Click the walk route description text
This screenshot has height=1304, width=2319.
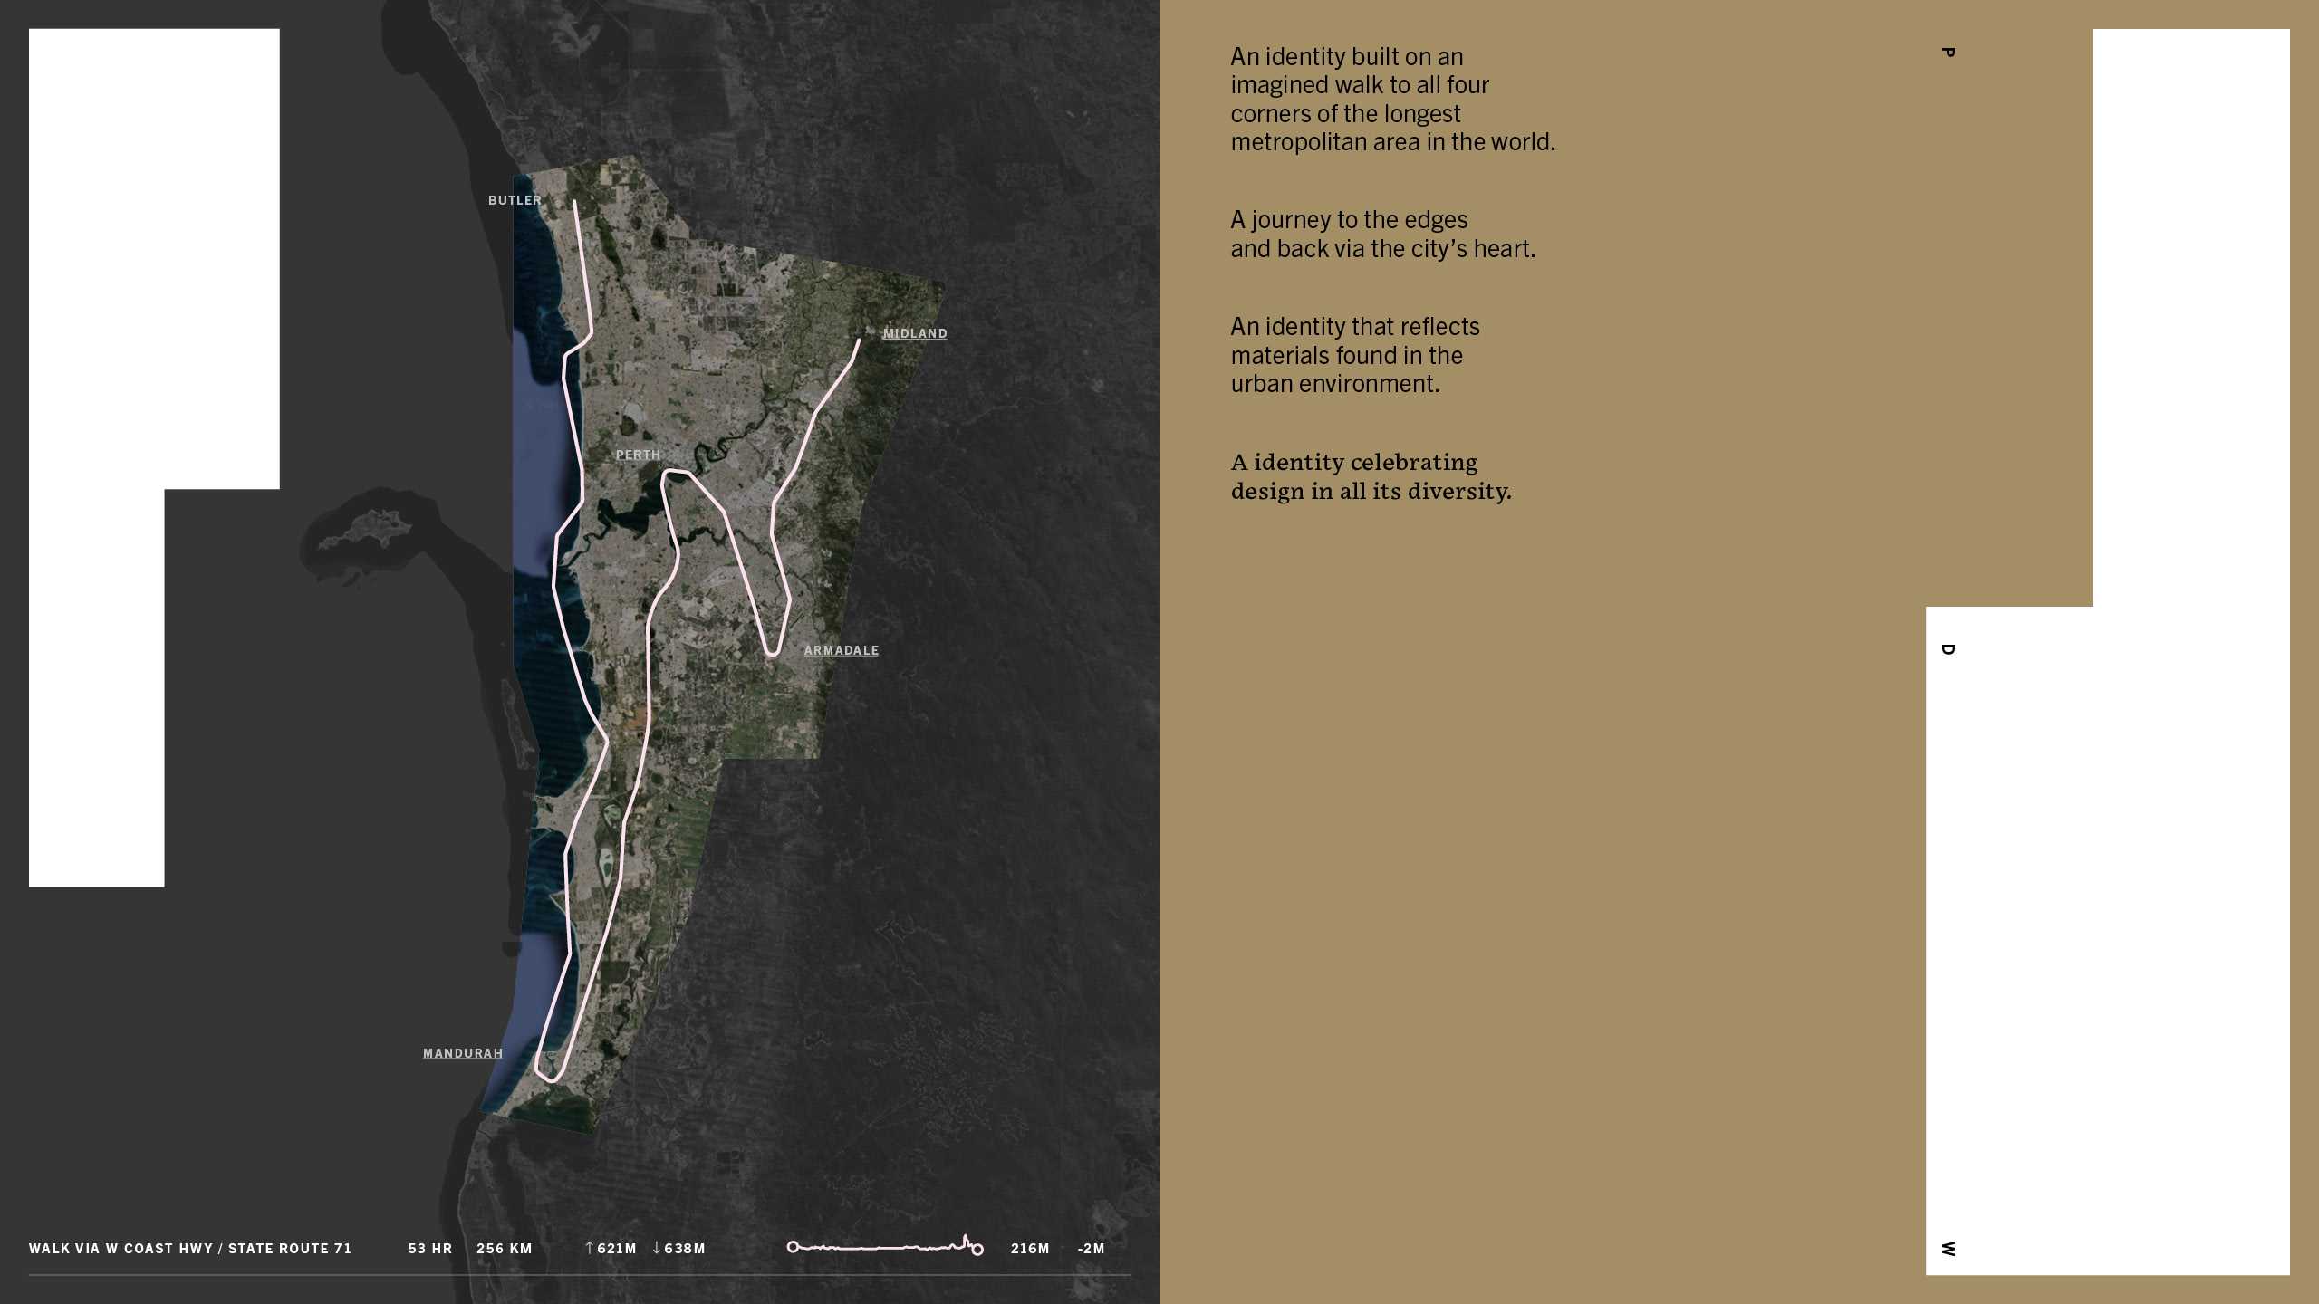click(190, 1249)
